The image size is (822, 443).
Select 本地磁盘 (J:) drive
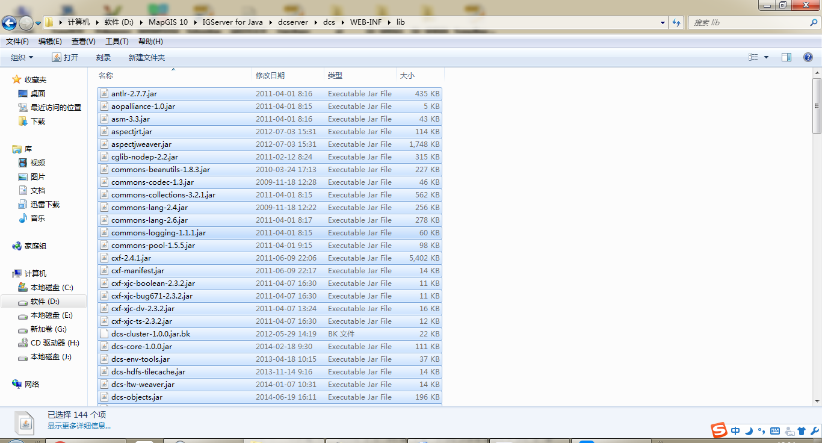[x=52, y=356]
